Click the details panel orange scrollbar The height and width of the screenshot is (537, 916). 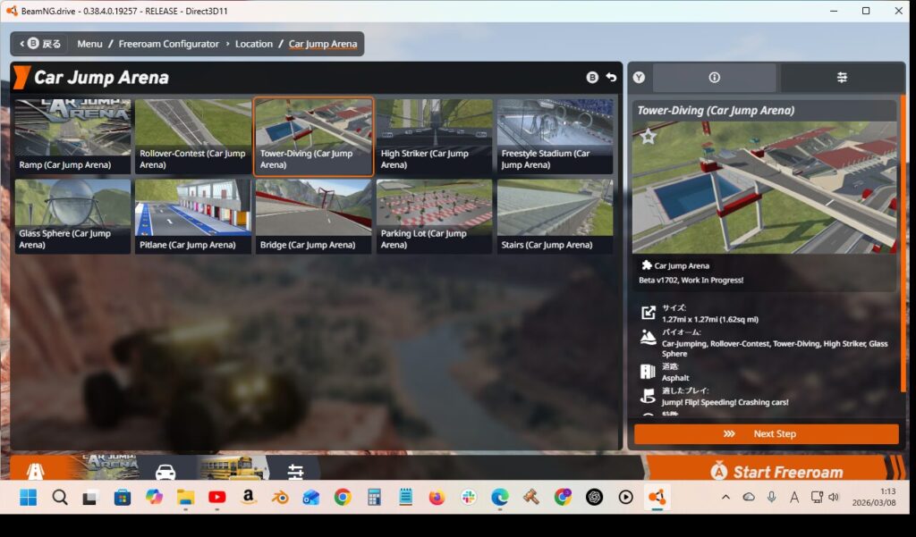[x=901, y=250]
